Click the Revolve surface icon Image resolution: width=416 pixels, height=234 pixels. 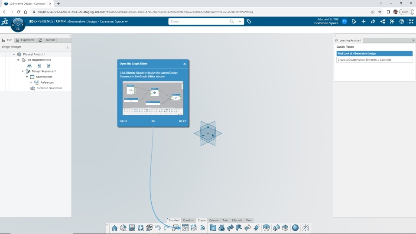221,227
